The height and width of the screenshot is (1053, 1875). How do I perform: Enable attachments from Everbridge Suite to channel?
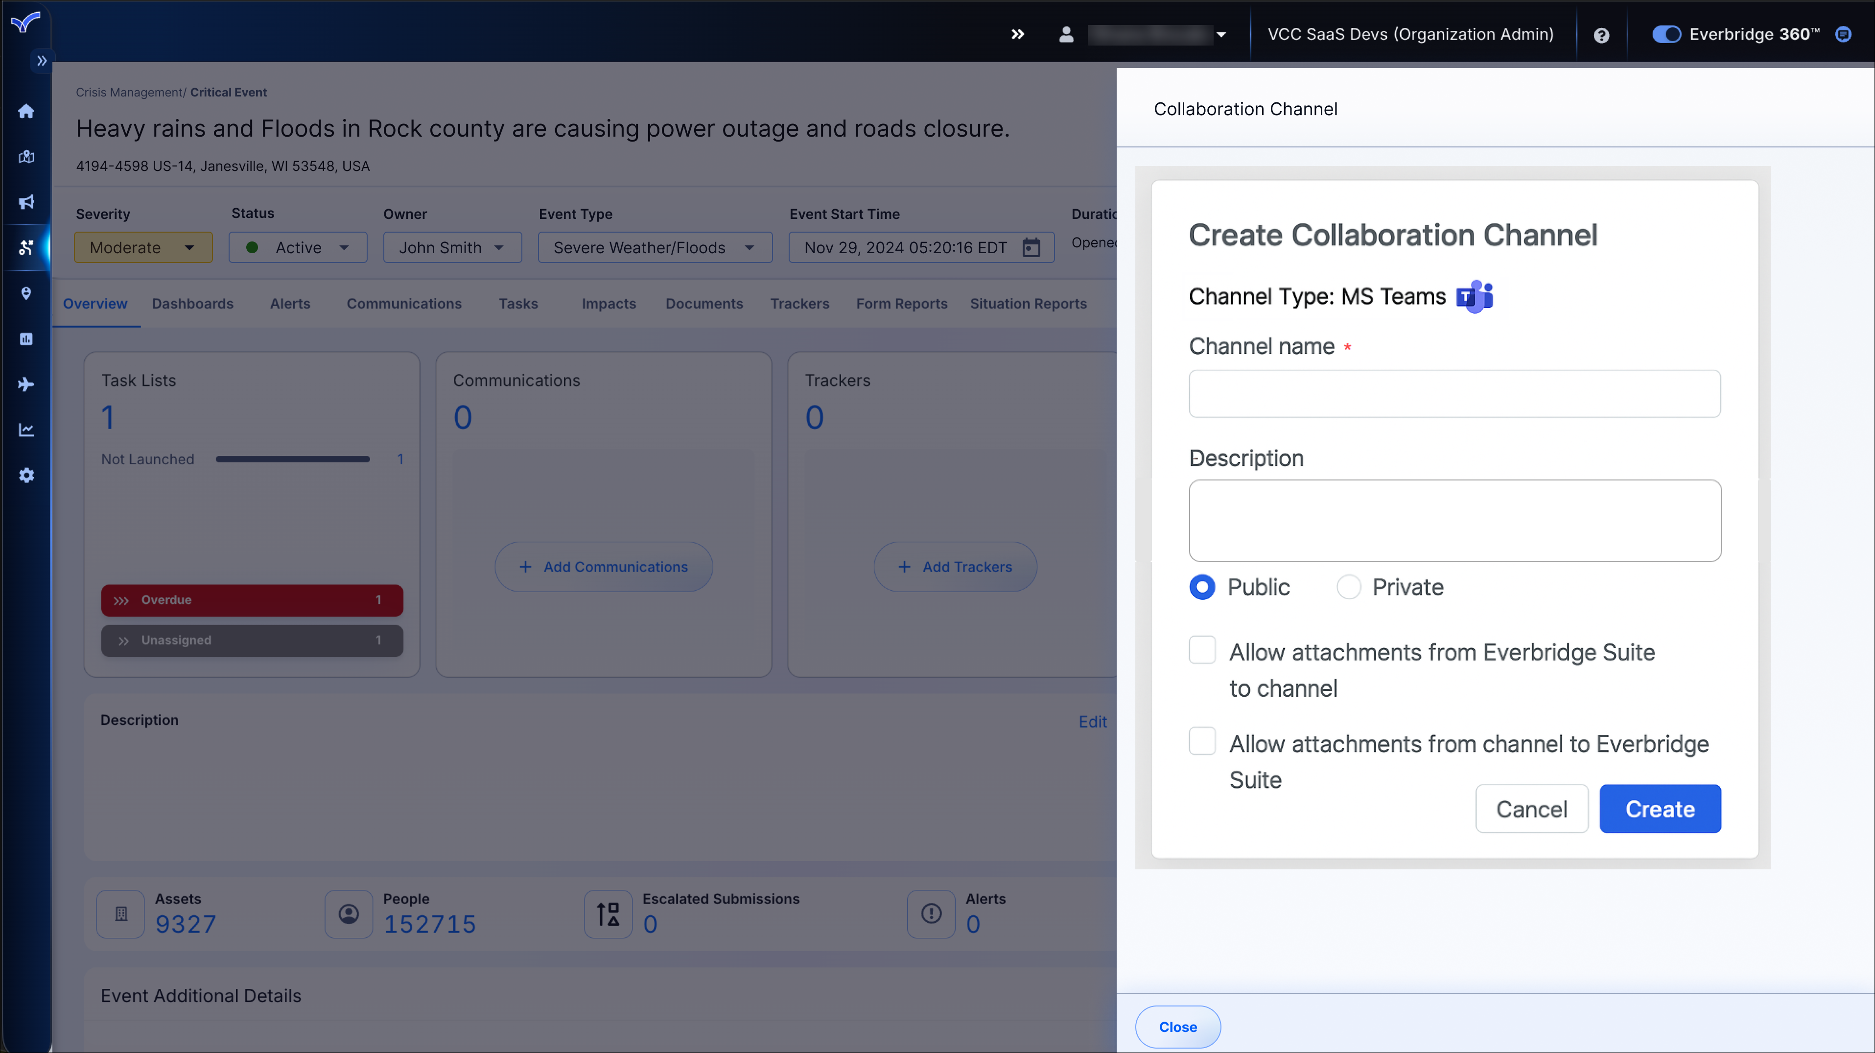(1202, 649)
